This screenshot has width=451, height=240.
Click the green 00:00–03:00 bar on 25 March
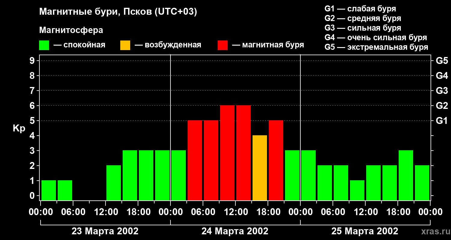pos(308,175)
